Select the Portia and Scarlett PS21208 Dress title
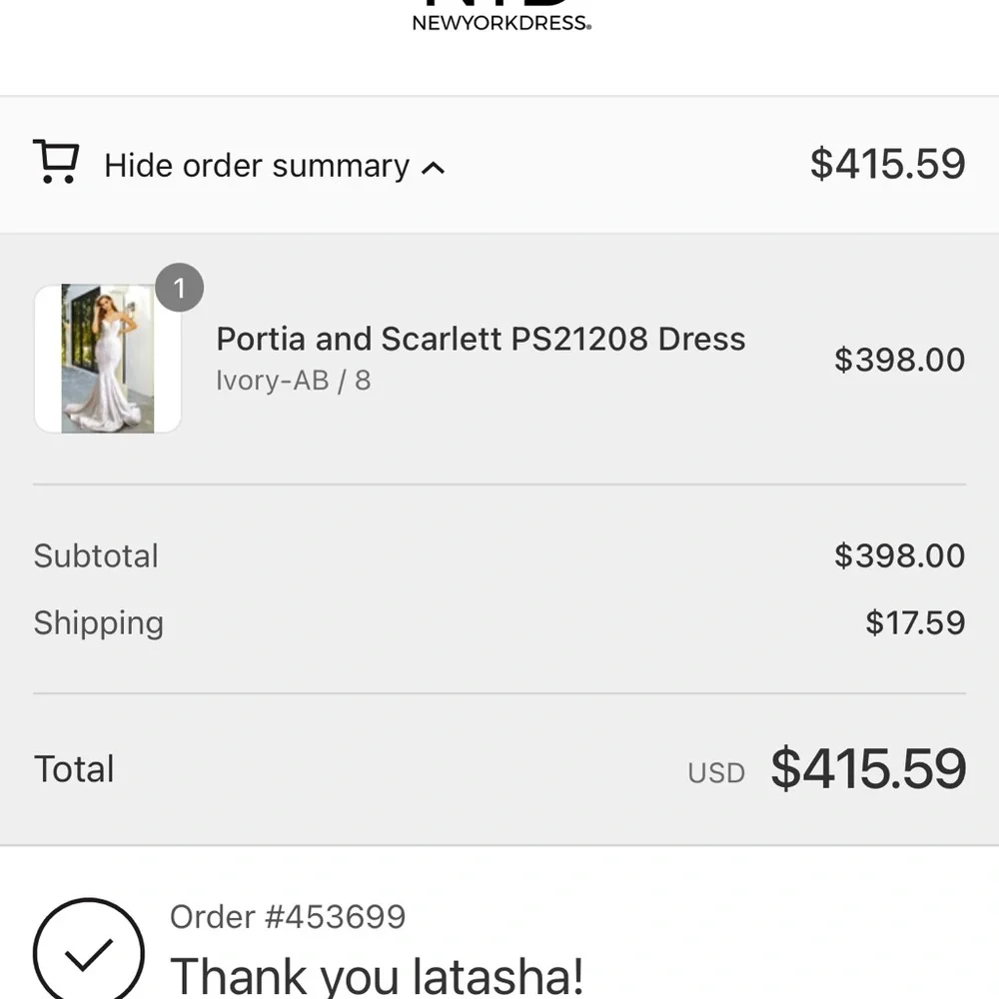Screen dimensions: 999x999 click(481, 339)
